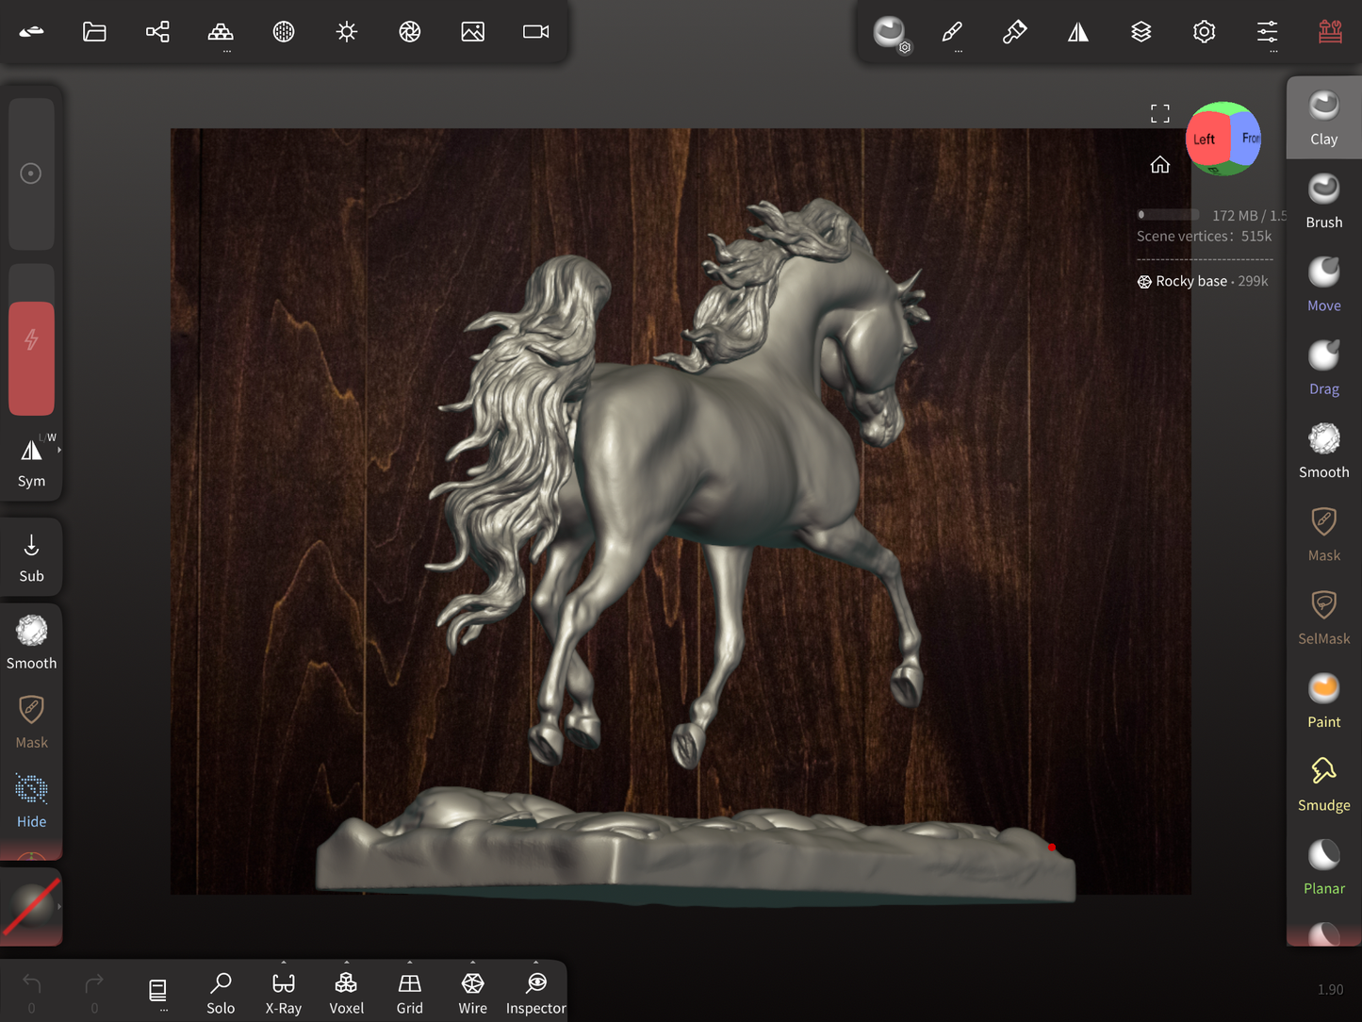Click the Solo button

click(221, 993)
